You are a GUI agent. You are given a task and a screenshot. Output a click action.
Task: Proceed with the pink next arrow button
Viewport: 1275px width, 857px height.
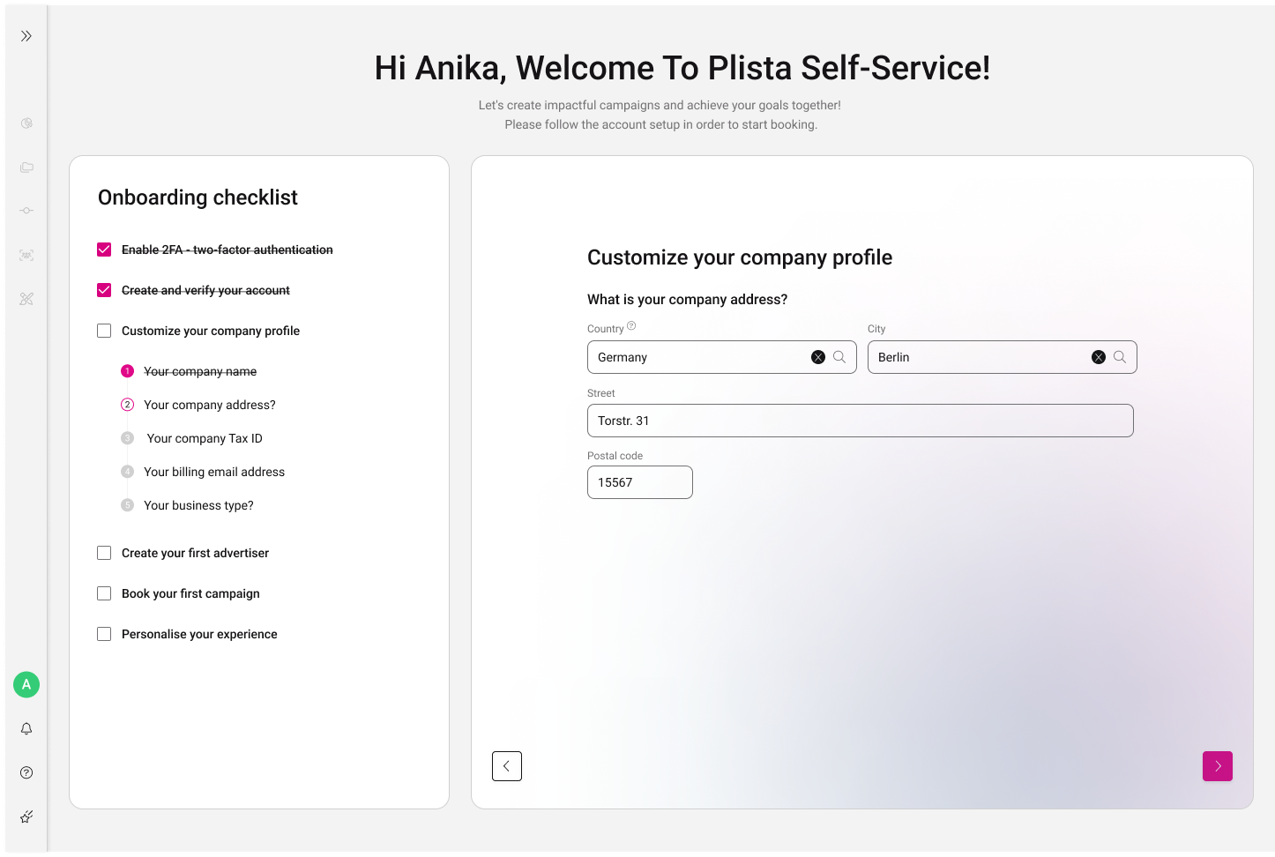pos(1218,766)
